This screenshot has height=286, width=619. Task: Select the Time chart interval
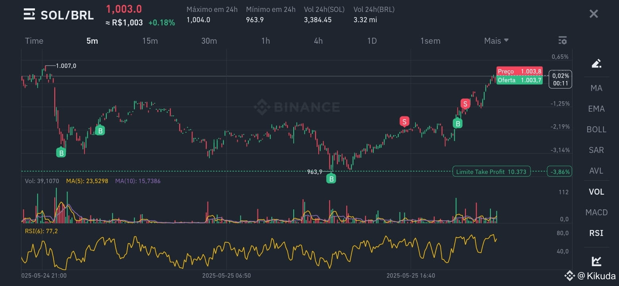34,41
